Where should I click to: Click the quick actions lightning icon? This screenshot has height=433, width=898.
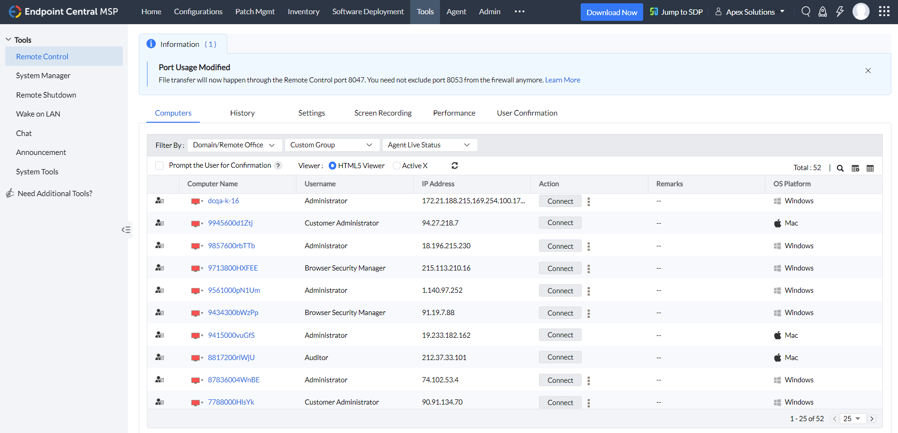coord(840,12)
